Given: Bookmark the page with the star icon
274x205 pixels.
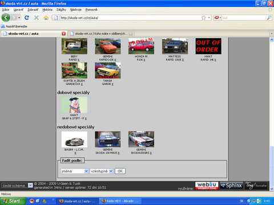Looking at the screenshot, I should 204,18.
